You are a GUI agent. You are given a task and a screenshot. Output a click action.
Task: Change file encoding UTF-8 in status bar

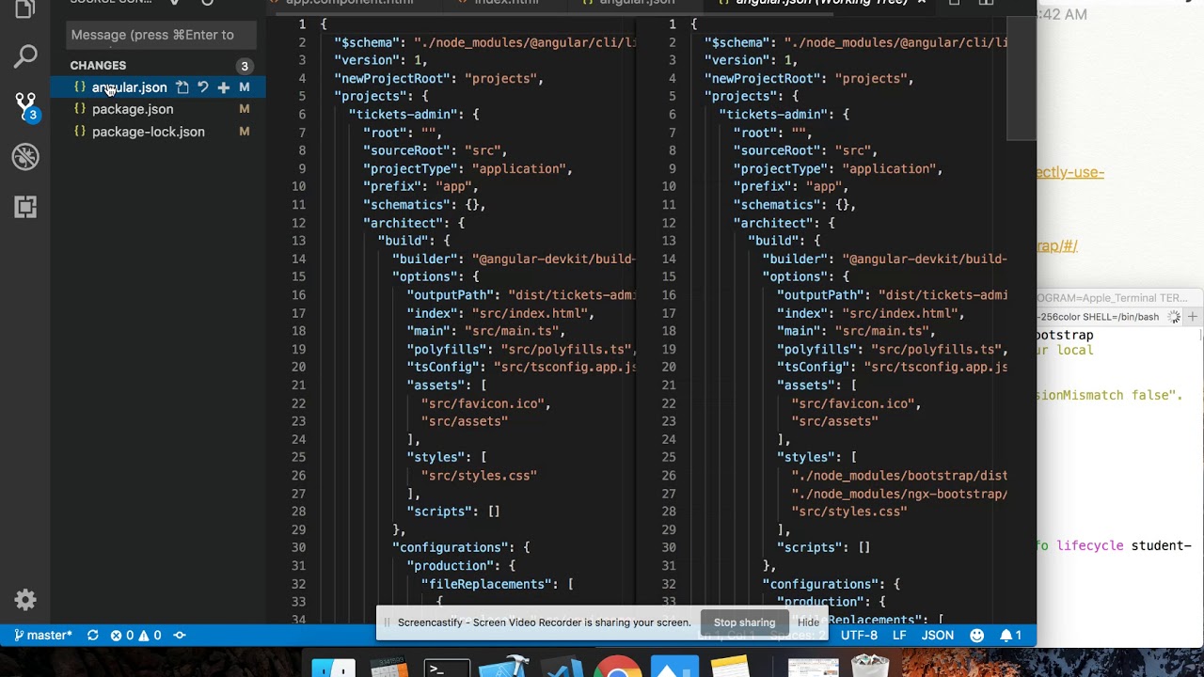pos(858,636)
